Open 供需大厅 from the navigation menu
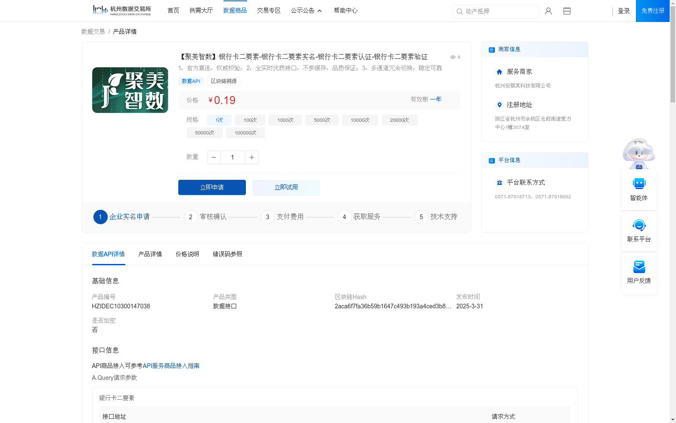This screenshot has height=423, width=676. click(x=201, y=10)
